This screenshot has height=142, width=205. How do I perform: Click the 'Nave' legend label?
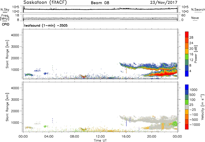195,18
